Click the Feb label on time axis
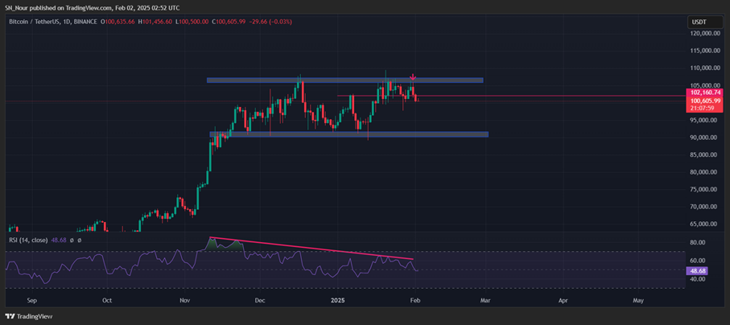The height and width of the screenshot is (325, 730). (x=414, y=300)
